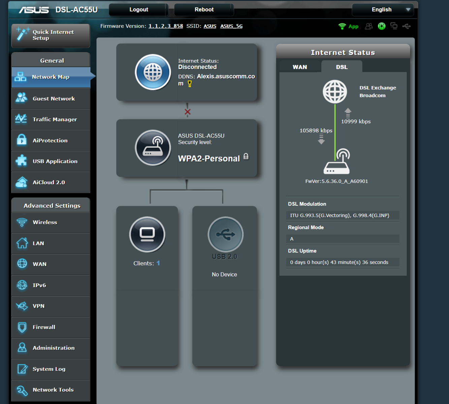
Task: Open the English language dropdown
Action: click(383, 9)
